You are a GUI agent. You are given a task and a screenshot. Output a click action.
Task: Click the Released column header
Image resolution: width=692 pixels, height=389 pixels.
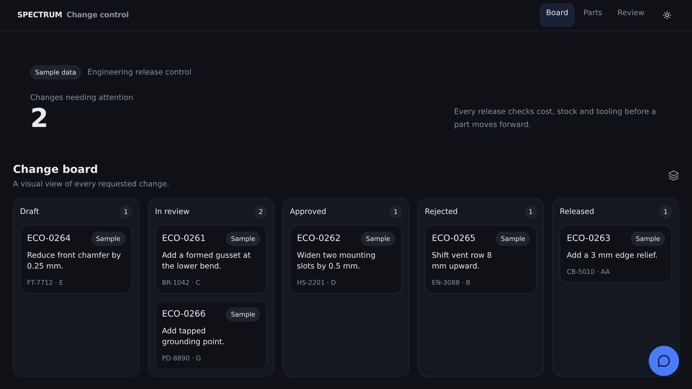pos(577,211)
